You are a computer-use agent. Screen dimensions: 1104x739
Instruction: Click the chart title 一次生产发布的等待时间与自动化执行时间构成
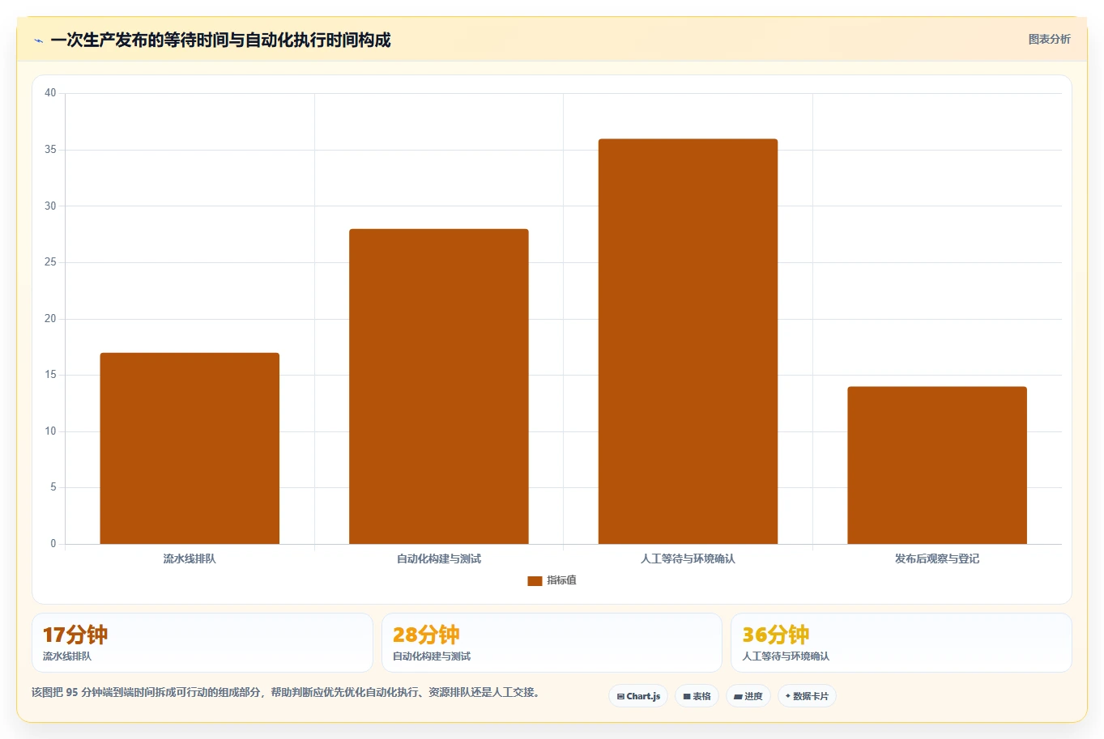[220, 40]
